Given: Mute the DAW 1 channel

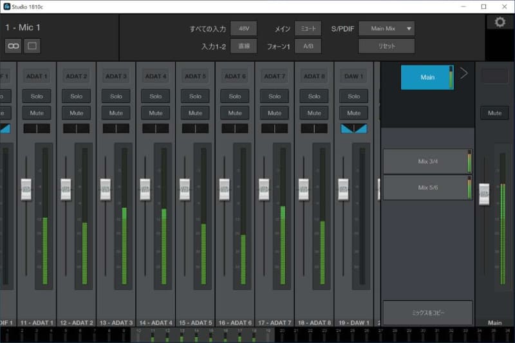Looking at the screenshot, I should [353, 113].
